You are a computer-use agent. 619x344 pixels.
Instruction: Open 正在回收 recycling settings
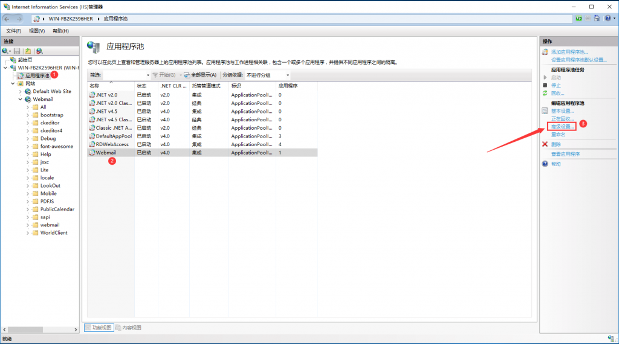(x=562, y=119)
